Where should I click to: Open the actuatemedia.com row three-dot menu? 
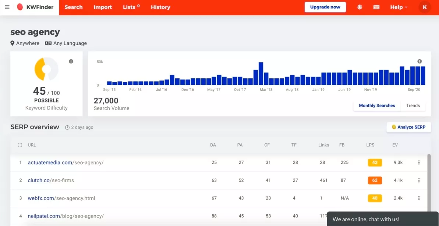pyautogui.click(x=419, y=162)
